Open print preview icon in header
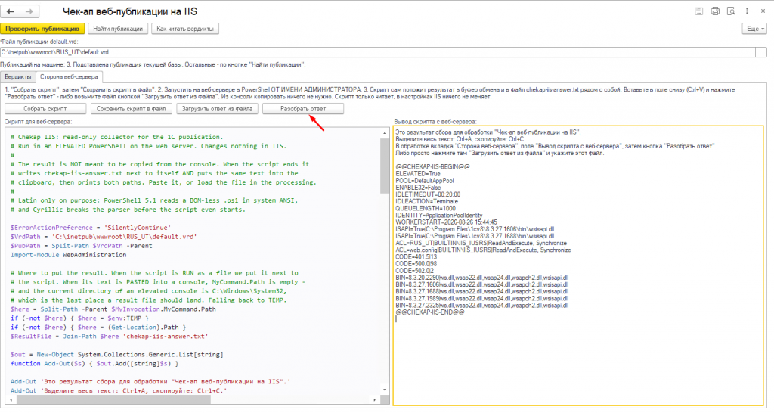This screenshot has height=413, width=774. 731,11
